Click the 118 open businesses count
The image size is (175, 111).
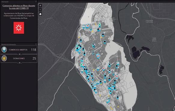(34, 50)
